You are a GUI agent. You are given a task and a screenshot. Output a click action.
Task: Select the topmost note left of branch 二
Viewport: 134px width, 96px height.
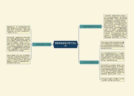pos(18,30)
